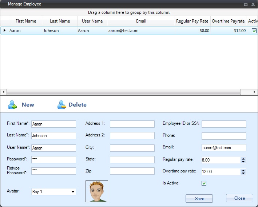Click into the Phone input field

pos(224,136)
